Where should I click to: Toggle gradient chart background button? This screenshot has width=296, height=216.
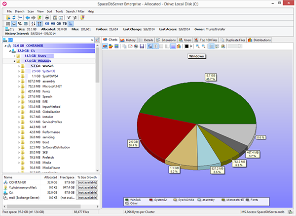point(173,46)
